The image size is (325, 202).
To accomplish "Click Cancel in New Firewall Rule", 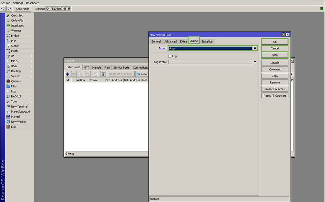I will tap(275, 48).
